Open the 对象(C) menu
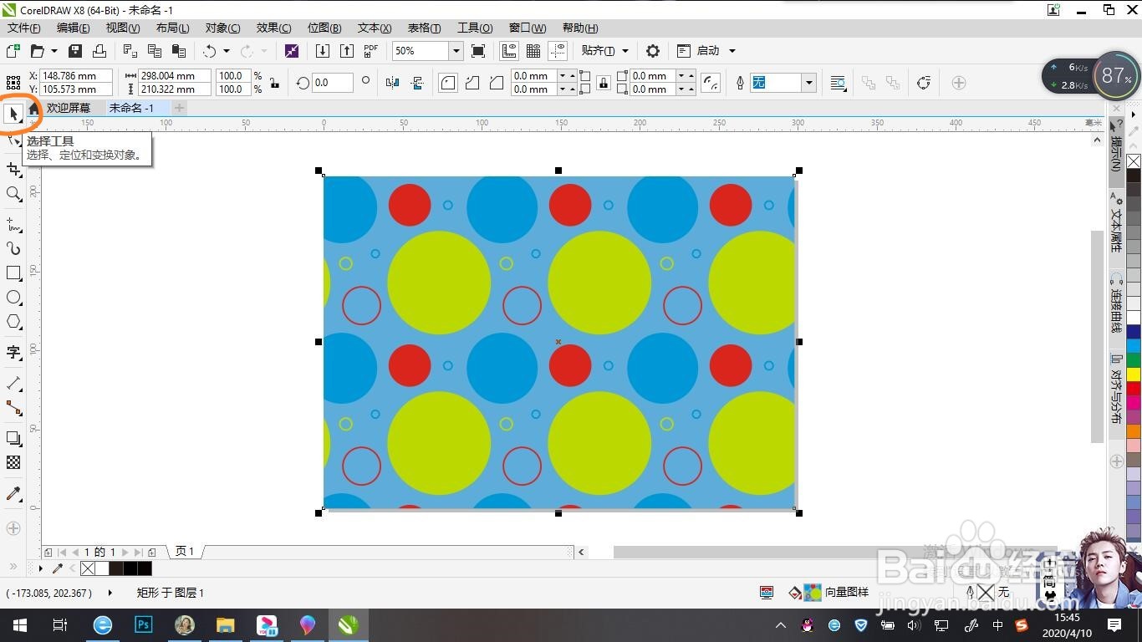1142x642 pixels. [x=222, y=28]
